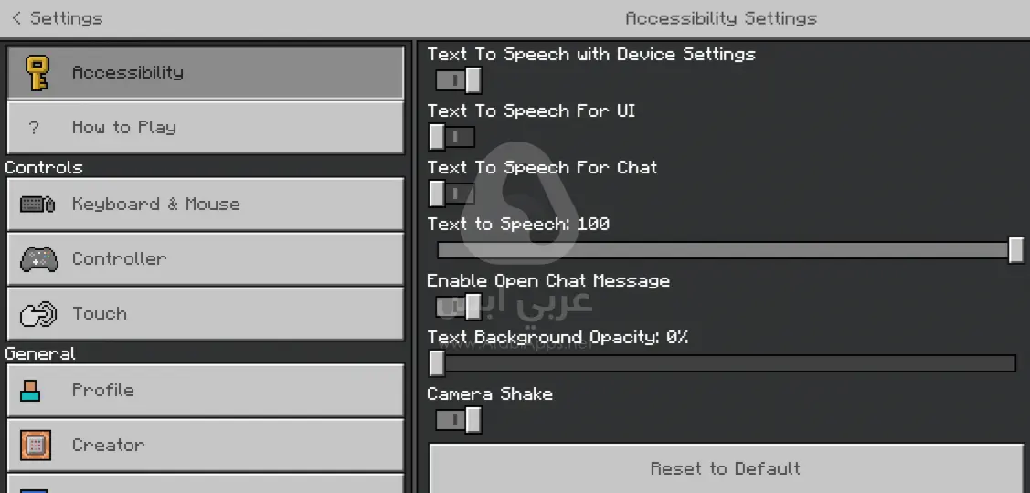Turn off the Camera Shake toggle
Viewport: 1030px width, 493px height.
pyautogui.click(x=458, y=420)
